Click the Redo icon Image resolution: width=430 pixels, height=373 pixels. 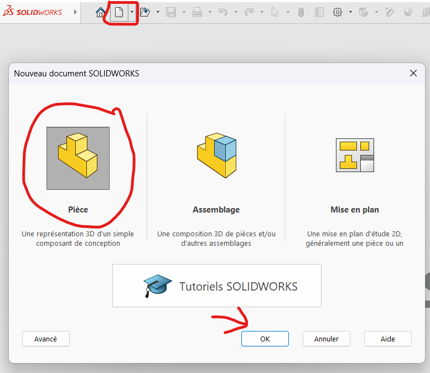click(x=249, y=12)
